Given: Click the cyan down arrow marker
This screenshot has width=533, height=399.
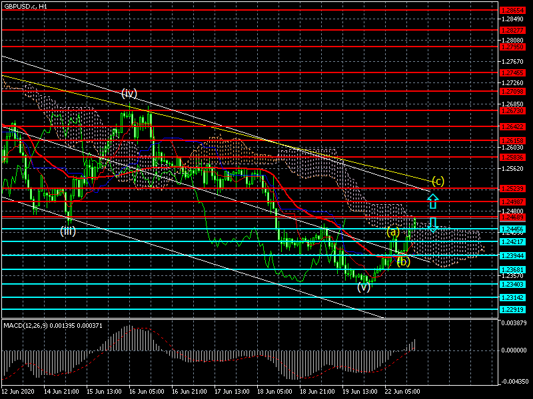Looking at the screenshot, I should (433, 223).
